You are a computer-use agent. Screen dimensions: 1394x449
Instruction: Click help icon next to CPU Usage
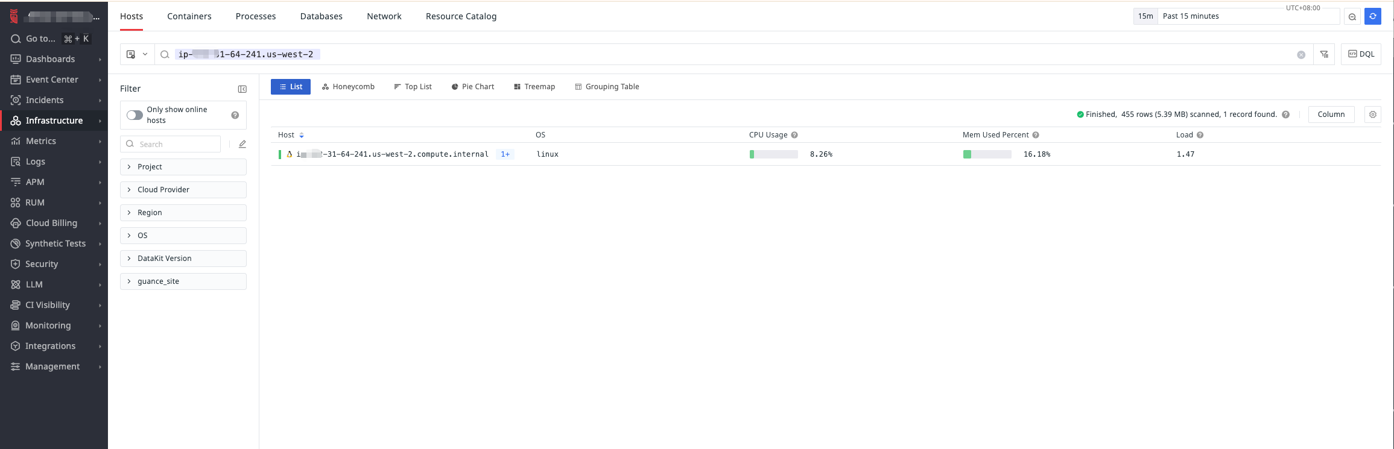(x=794, y=135)
